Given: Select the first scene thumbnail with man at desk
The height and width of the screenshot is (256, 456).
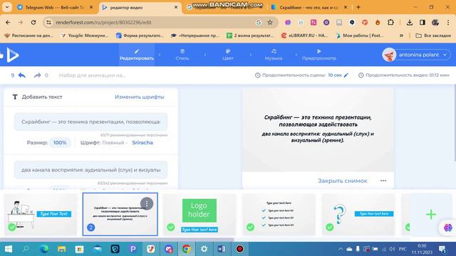Looking at the screenshot, I should point(41,214).
